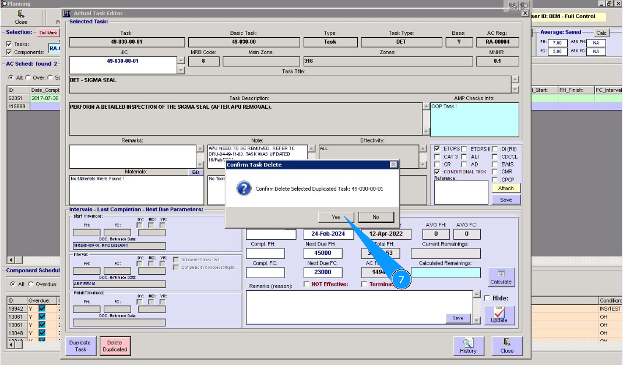
Task: Toggle the DI (RII) checkbox
Action: [x=495, y=149]
